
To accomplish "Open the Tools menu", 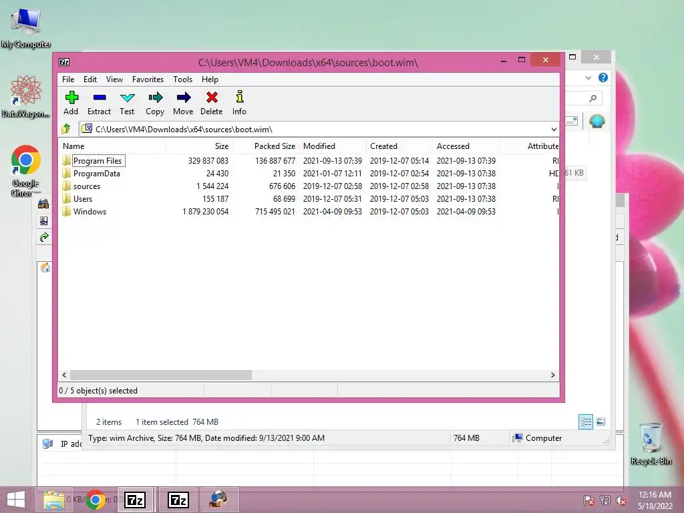I will (x=183, y=79).
